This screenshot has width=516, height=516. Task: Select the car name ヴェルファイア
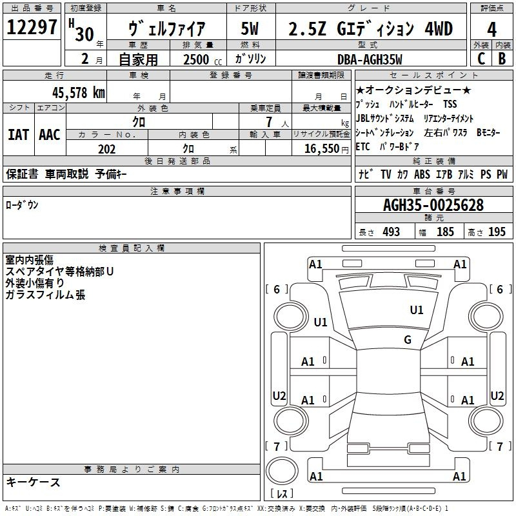[167, 28]
